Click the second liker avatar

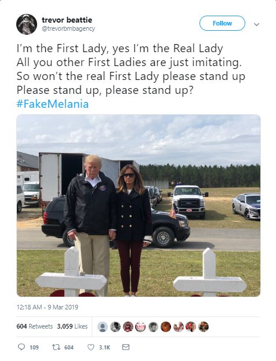click(x=115, y=327)
